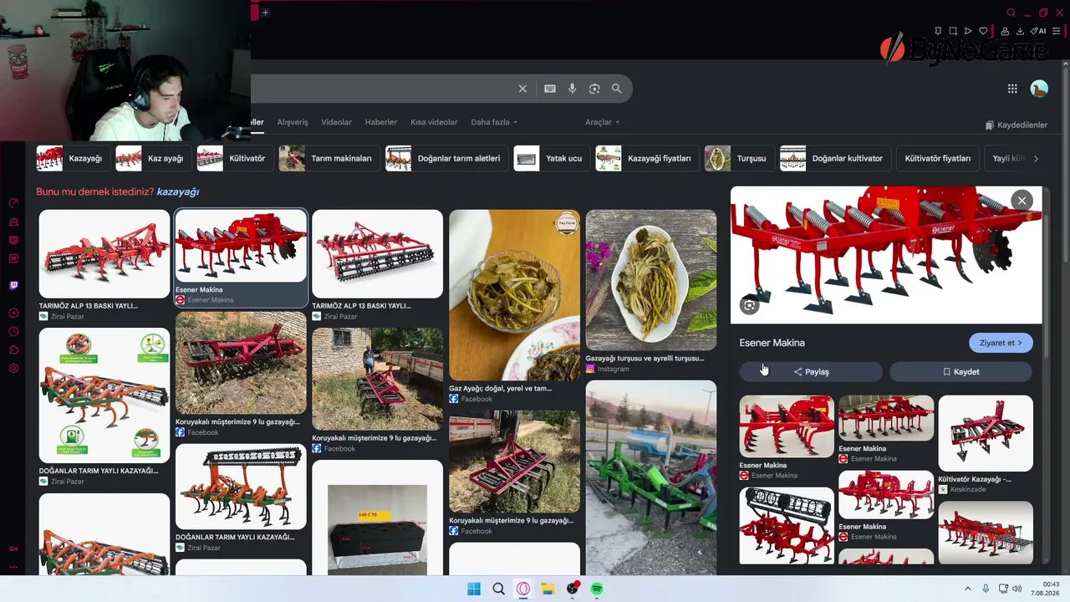Filter by the Kültivatör fiyatları chip

tap(938, 158)
